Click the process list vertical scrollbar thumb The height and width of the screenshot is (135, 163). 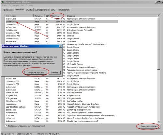coord(158,43)
